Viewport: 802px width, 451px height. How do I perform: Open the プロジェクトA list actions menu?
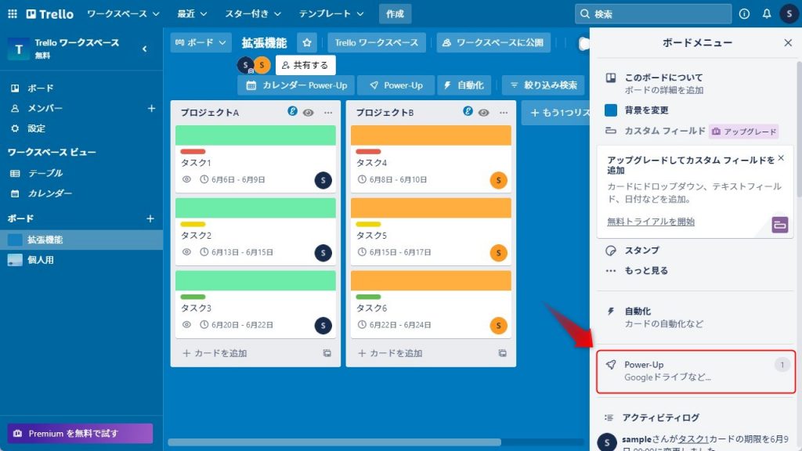328,113
